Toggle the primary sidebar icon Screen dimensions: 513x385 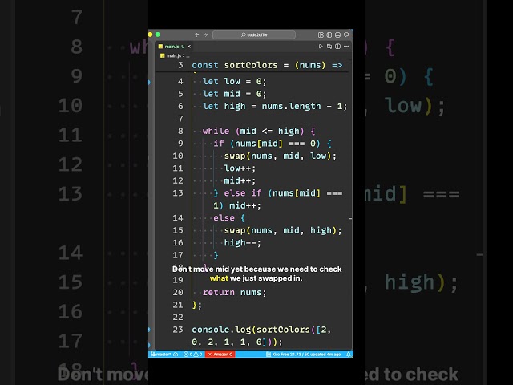pos(329,34)
